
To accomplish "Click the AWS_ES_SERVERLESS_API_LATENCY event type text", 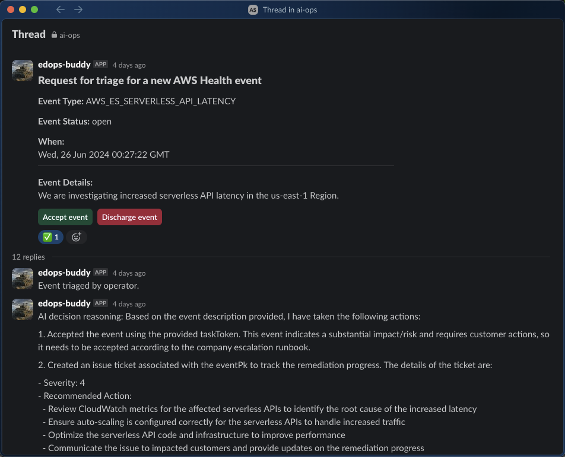I will (161, 101).
